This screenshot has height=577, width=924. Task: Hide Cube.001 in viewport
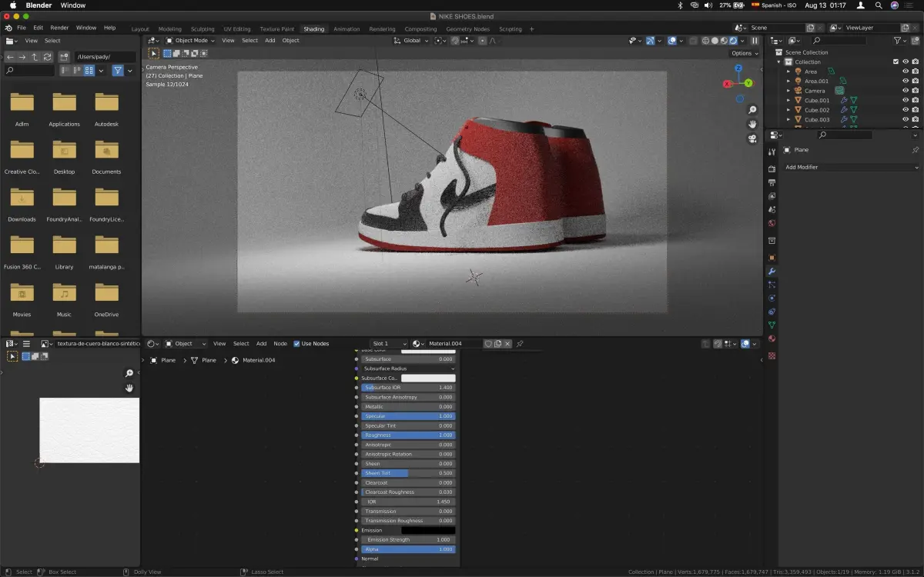(x=906, y=100)
